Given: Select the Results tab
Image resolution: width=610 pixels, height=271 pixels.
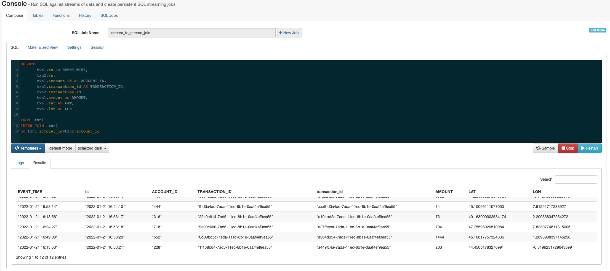Looking at the screenshot, I should point(40,163).
